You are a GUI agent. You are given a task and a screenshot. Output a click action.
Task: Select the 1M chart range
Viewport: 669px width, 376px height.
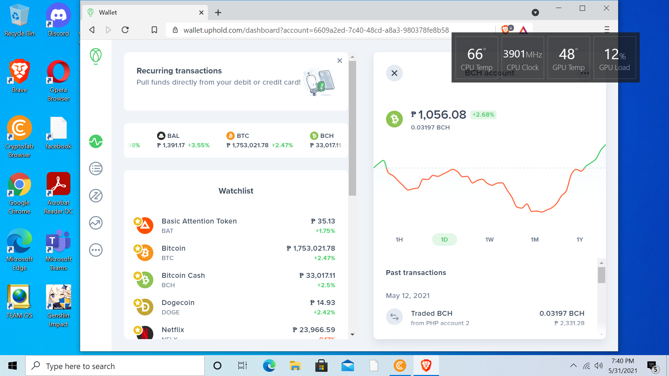pyautogui.click(x=535, y=240)
